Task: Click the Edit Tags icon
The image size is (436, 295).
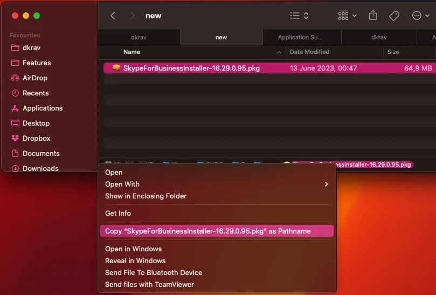Action: tap(394, 16)
